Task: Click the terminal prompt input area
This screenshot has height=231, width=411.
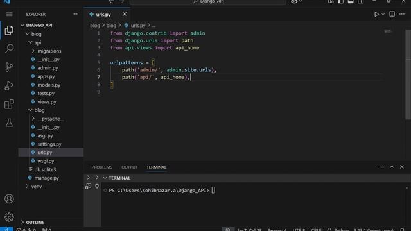Action: coord(213,191)
